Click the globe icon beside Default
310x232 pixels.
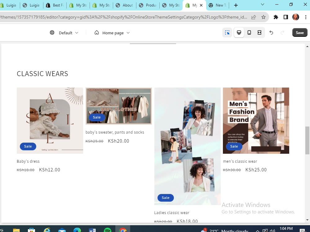(52, 32)
